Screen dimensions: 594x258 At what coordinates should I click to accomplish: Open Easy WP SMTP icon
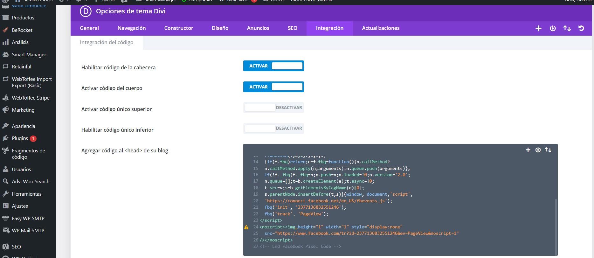point(5,218)
